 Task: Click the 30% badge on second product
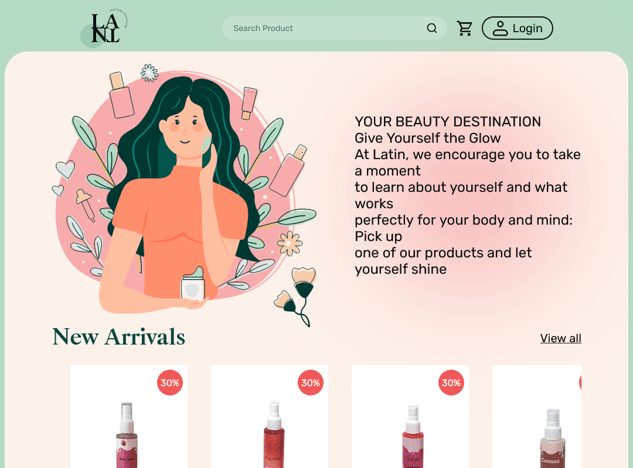[311, 383]
